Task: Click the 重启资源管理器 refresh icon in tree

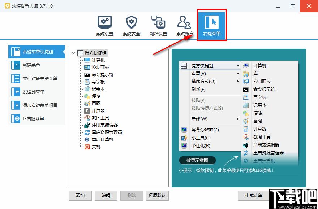Action: (x=87, y=132)
